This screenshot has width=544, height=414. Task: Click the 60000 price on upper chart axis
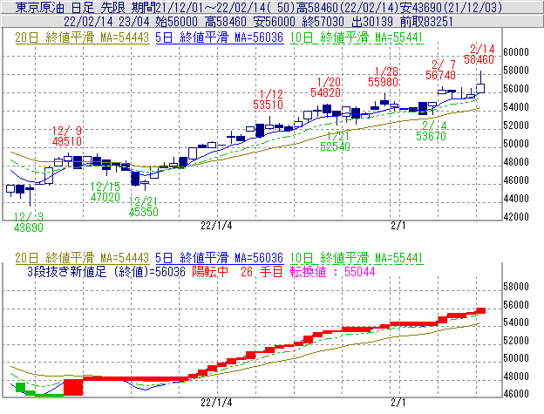click(516, 52)
